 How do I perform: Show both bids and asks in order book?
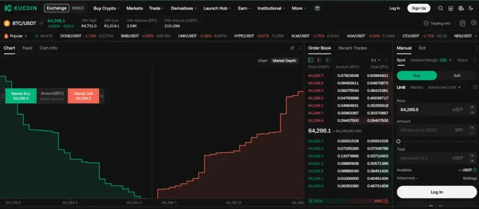[311, 60]
